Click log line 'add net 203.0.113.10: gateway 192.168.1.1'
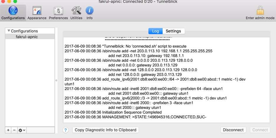This screenshot has height=138, width=276. coord(146,56)
